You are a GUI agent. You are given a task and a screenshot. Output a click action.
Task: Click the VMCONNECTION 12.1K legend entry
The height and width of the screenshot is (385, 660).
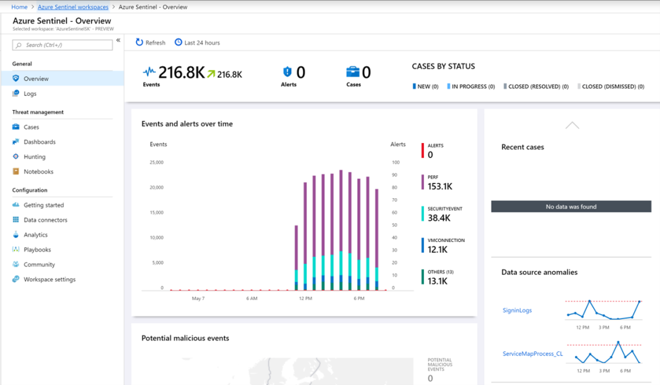tap(443, 245)
